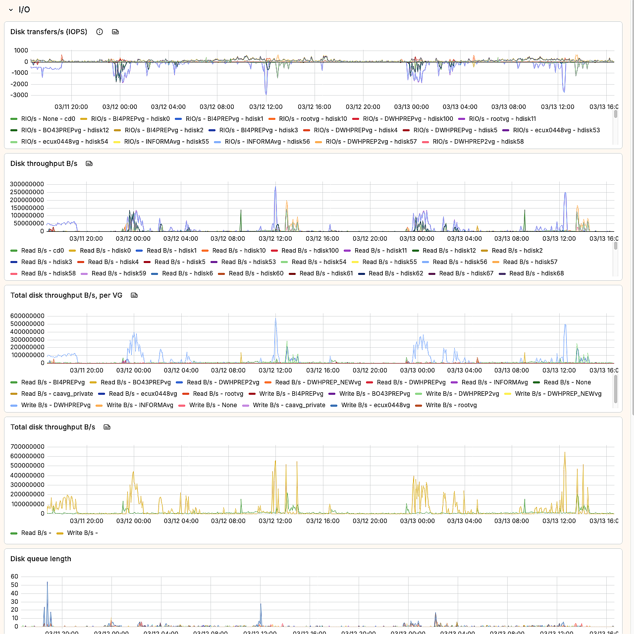Toggle 'Write B/s - DWHPREPvg' legend entry
Viewport: 634px width, 634px height.
55,405
